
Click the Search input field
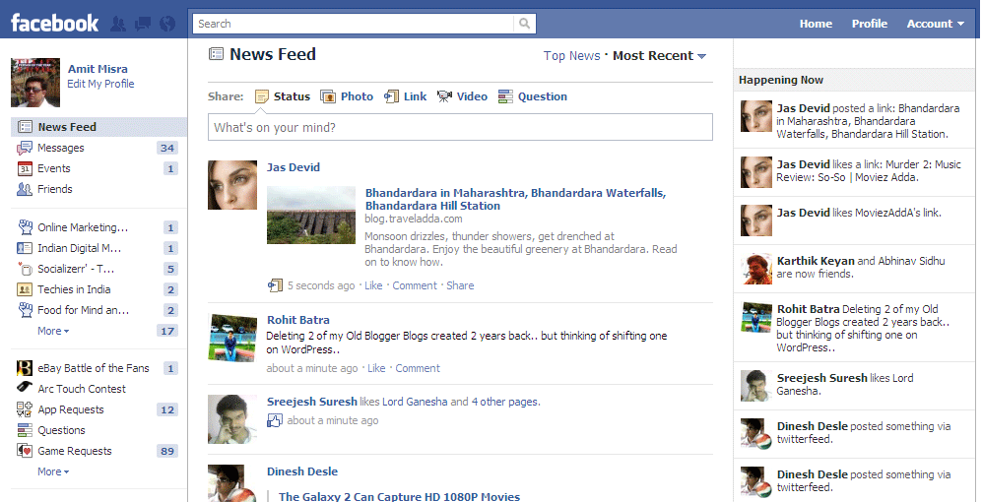(353, 24)
